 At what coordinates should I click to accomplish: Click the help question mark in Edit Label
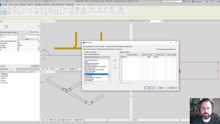171,42
